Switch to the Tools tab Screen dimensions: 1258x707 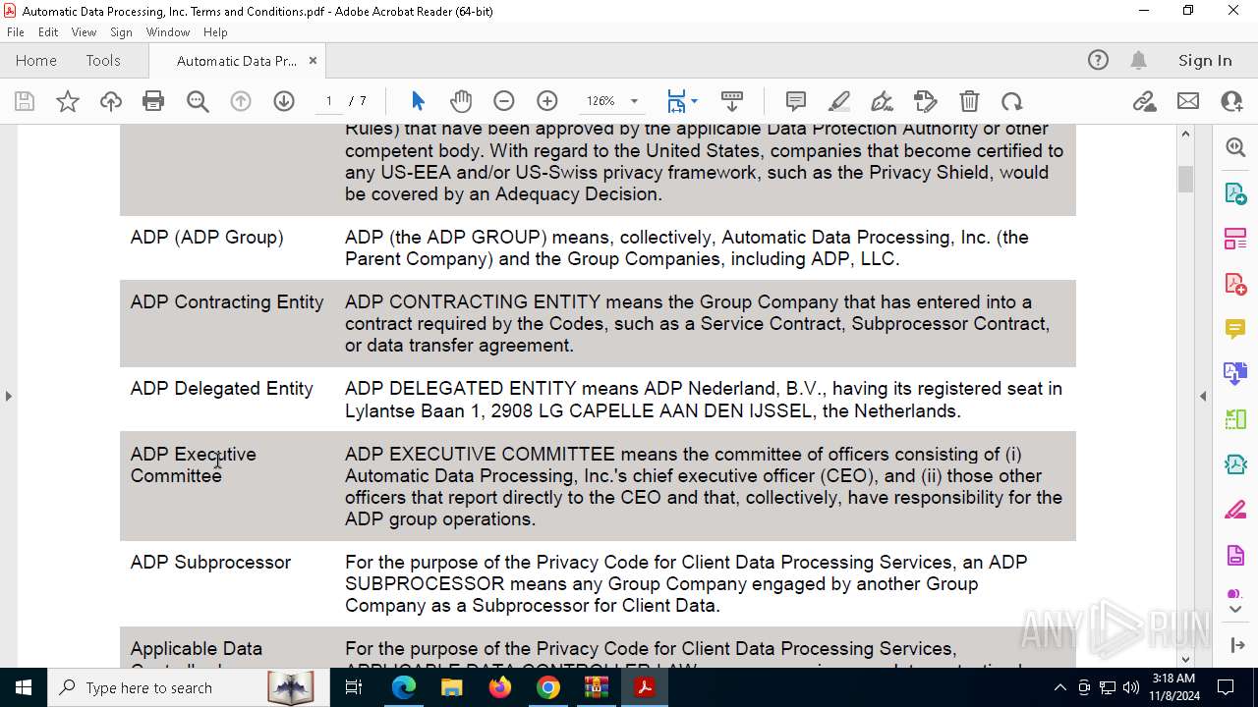pyautogui.click(x=103, y=60)
